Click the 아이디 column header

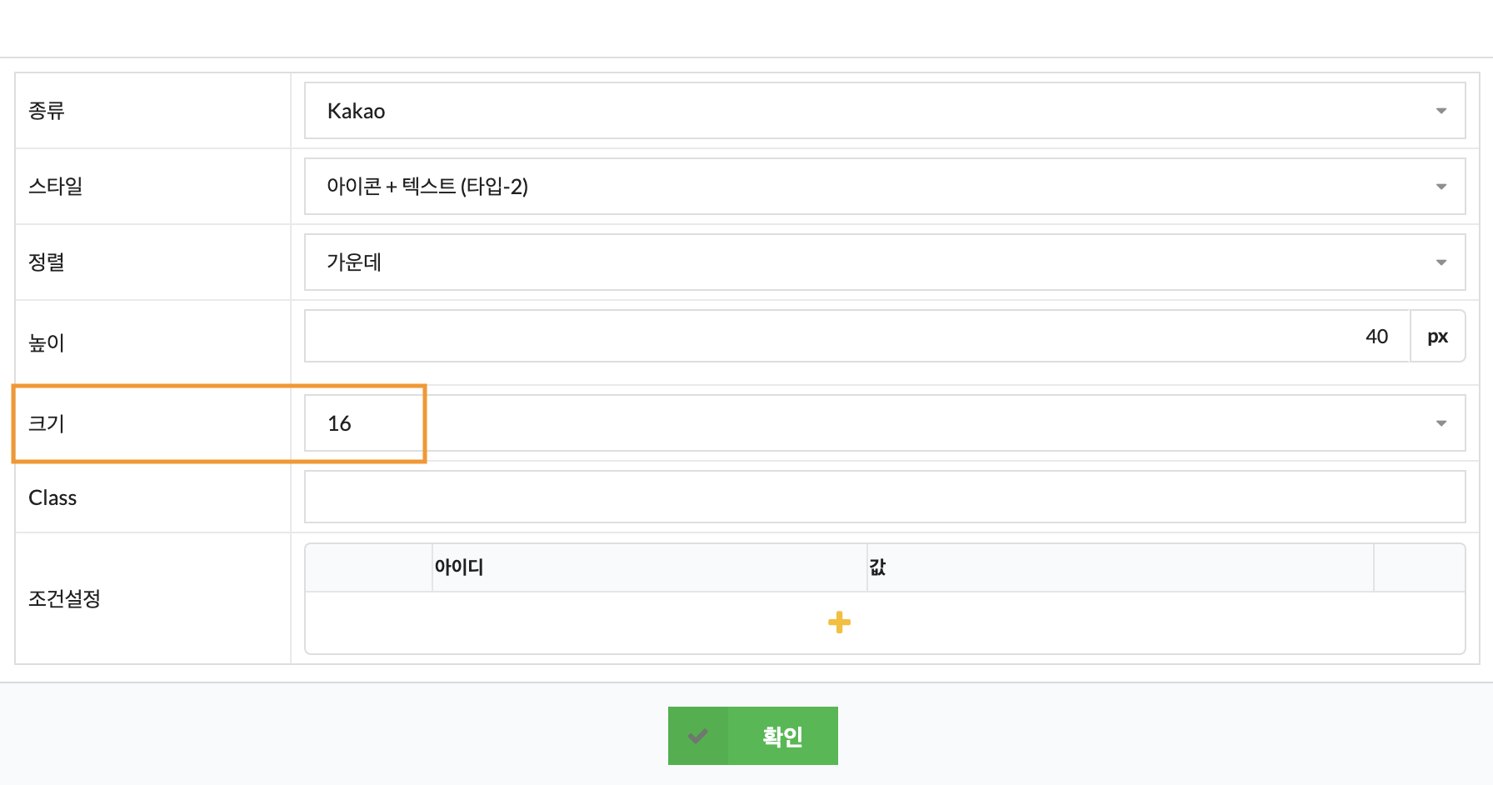(x=459, y=567)
